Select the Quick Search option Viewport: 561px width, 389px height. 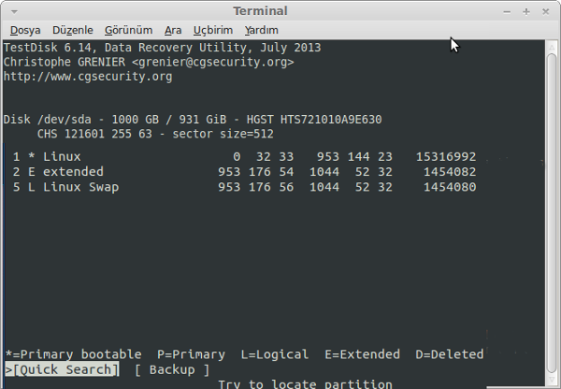pyautogui.click(x=62, y=369)
